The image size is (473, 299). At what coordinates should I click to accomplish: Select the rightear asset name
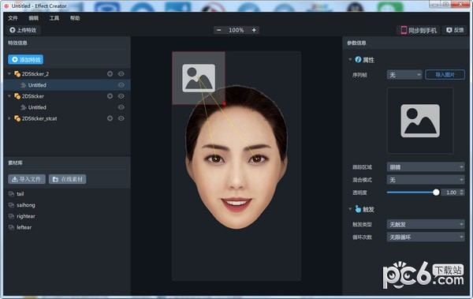26,216
